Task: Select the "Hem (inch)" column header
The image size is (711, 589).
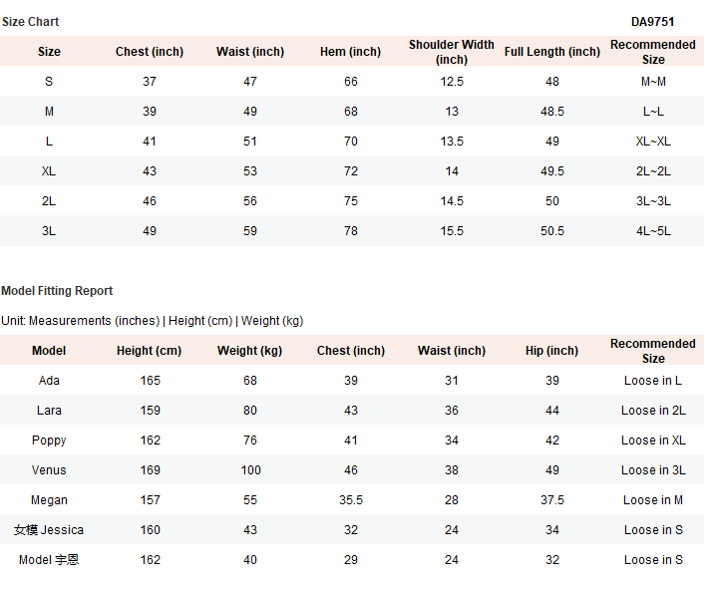Action: tap(350, 52)
